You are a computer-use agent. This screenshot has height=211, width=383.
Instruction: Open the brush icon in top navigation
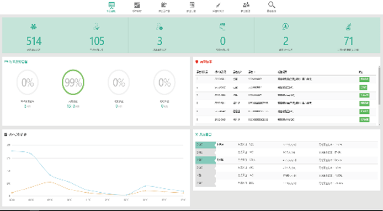(218, 5)
